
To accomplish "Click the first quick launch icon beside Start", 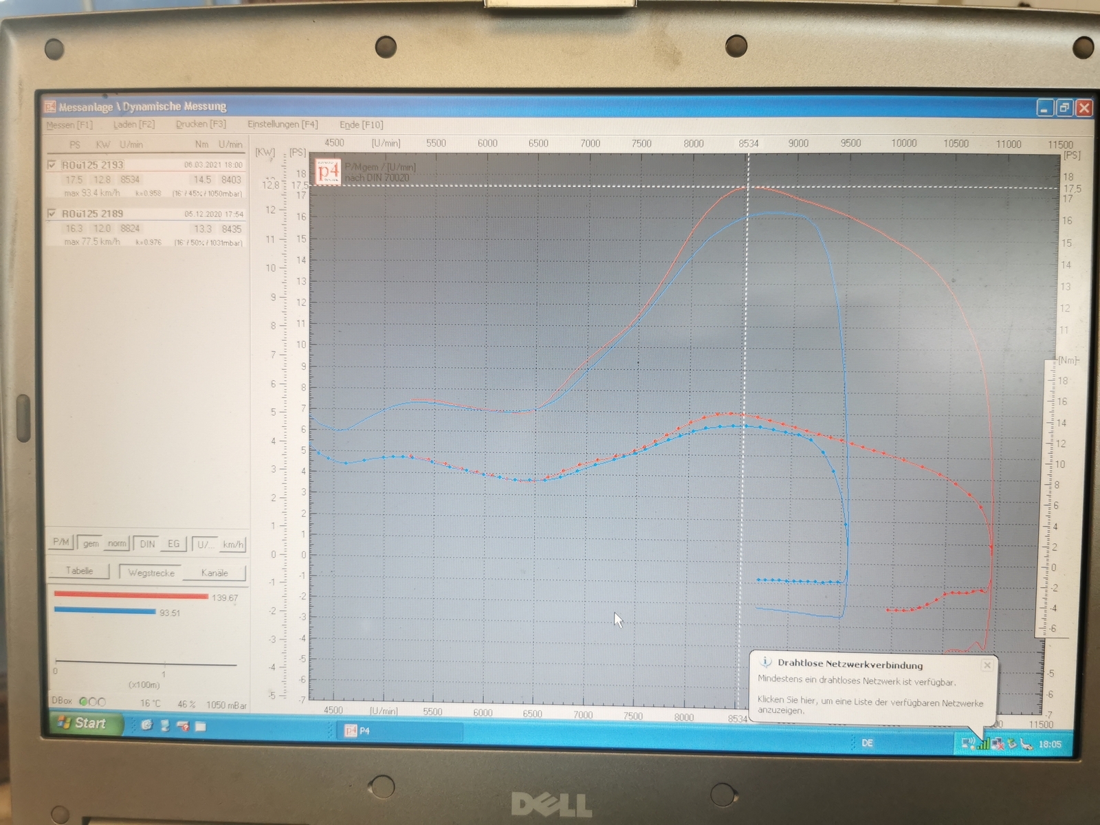I will pyautogui.click(x=146, y=725).
